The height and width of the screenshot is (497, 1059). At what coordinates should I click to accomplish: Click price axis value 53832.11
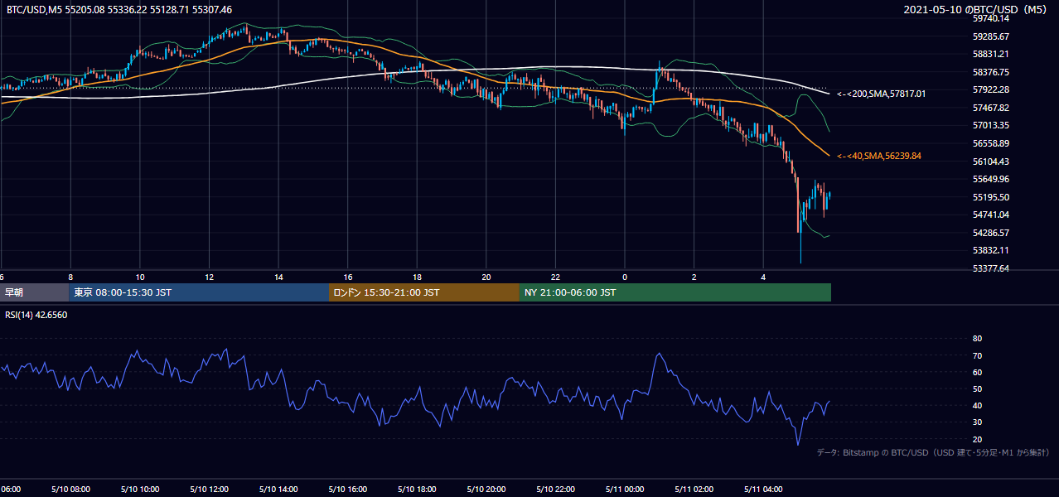(x=990, y=250)
